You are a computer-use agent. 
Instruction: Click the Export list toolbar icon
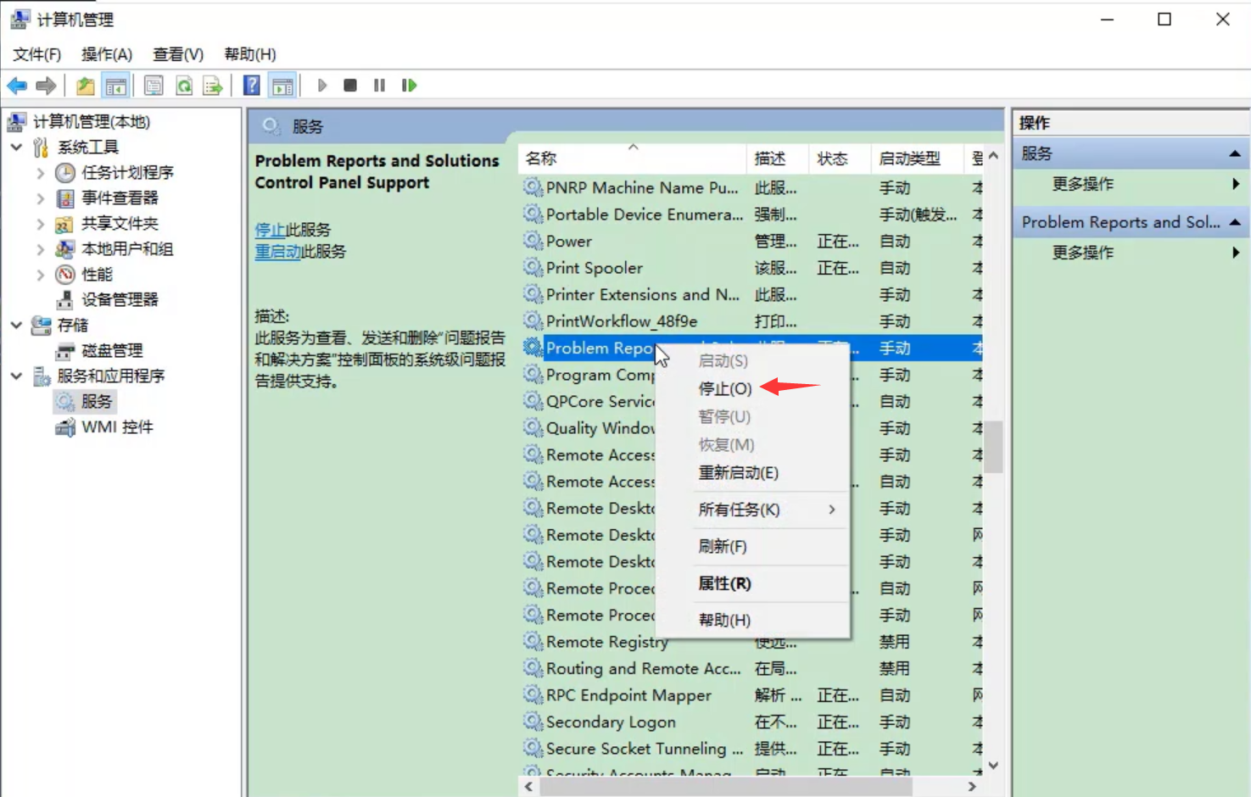click(x=212, y=86)
